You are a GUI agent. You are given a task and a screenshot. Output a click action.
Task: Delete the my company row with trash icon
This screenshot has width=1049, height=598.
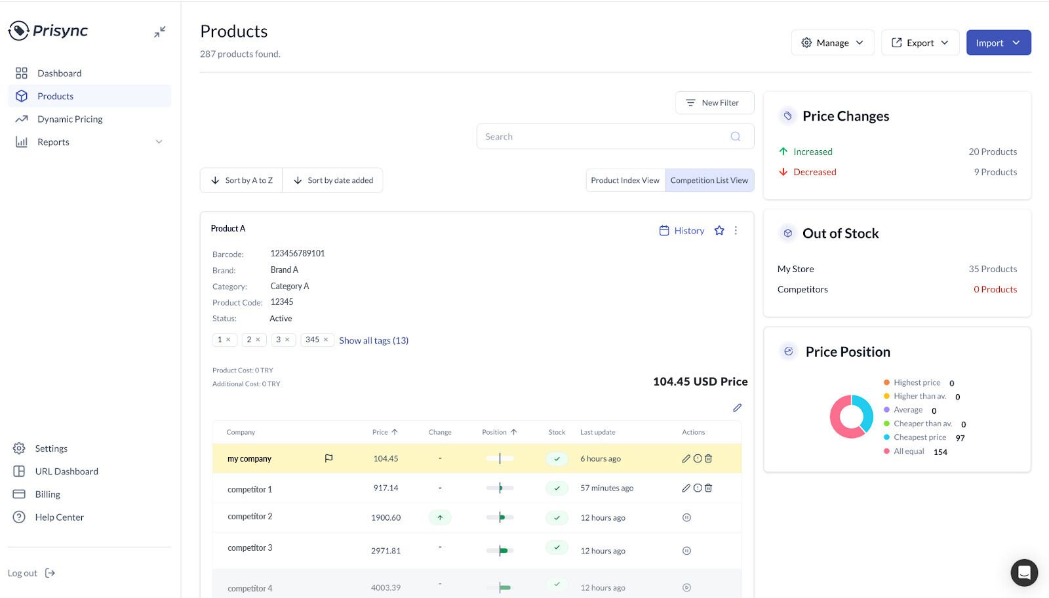709,459
